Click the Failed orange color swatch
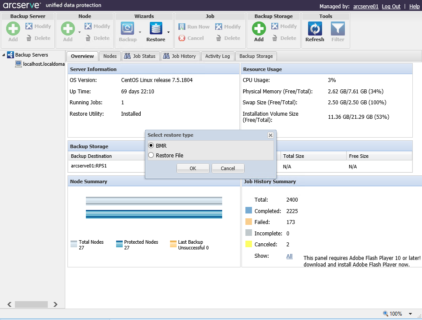The width and height of the screenshot is (422, 320). coord(248,221)
